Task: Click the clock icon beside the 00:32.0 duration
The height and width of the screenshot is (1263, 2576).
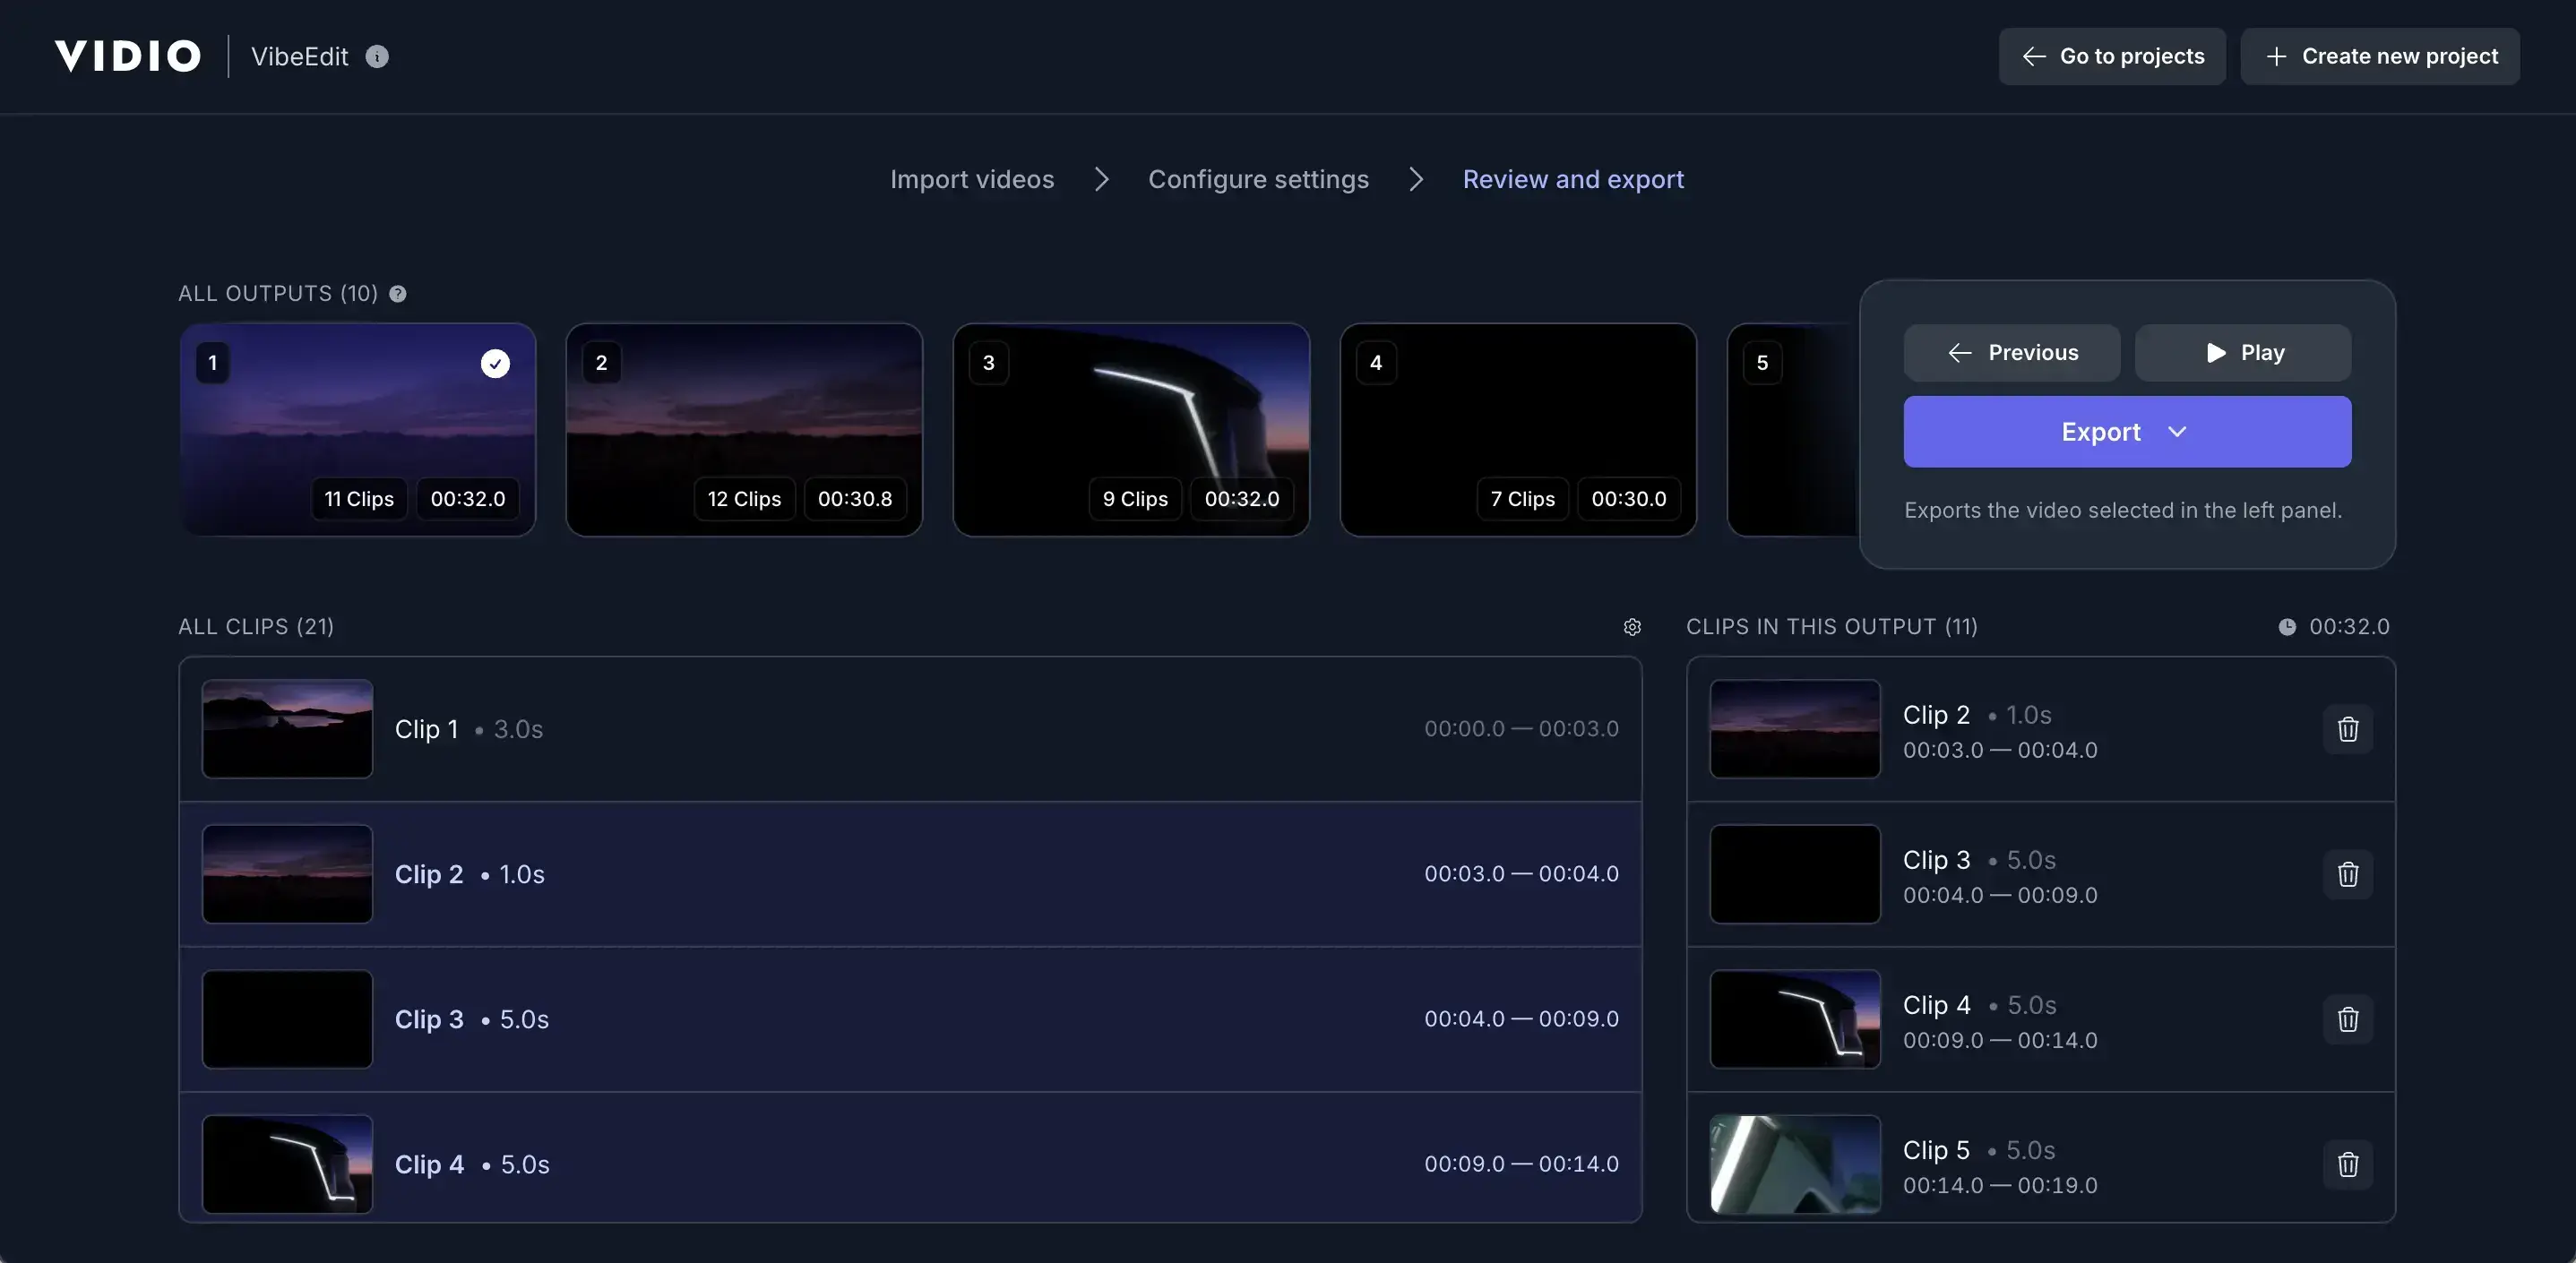Action: click(2288, 627)
